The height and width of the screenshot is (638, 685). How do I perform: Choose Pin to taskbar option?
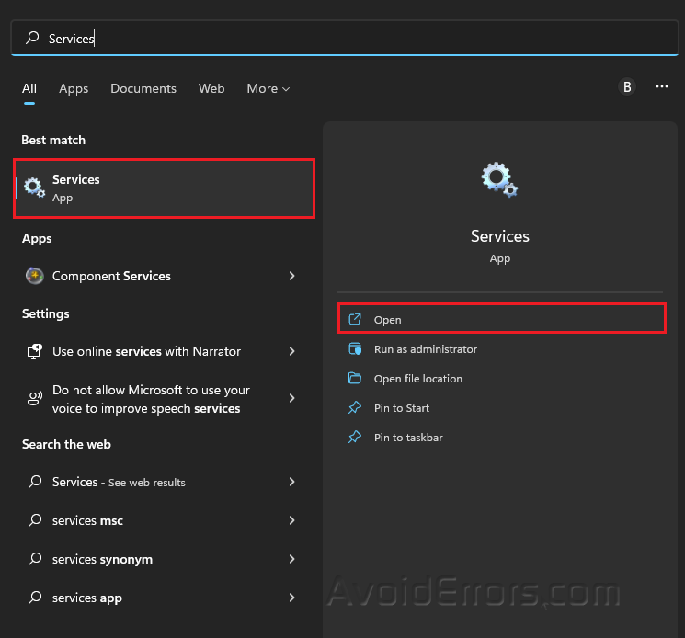(x=408, y=438)
